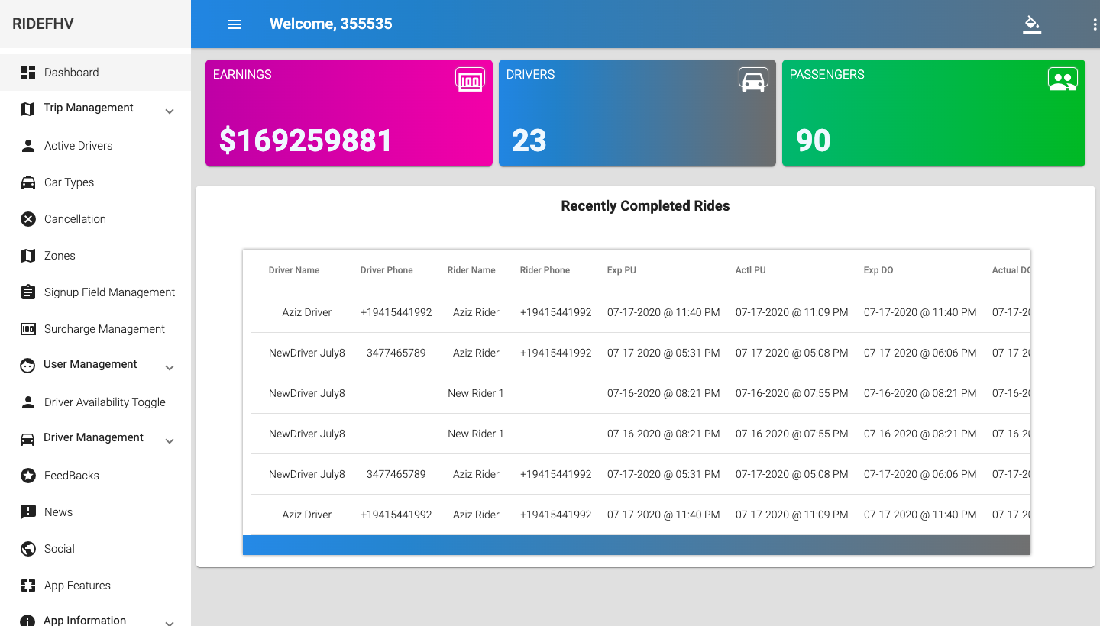Screen dimensions: 1100x626
Task: Click the Surcharge Management money icon
Action: click(x=28, y=328)
